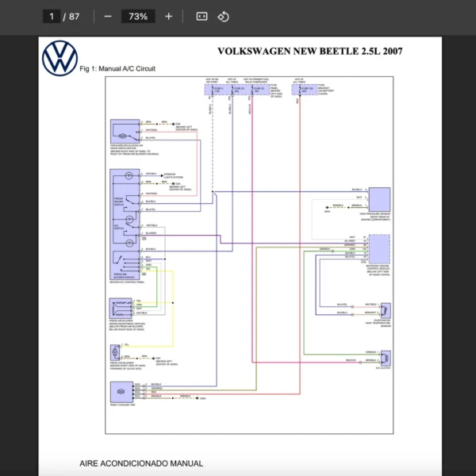Image resolution: width=476 pixels, height=476 pixels.
Task: Click the fit to page icon
Action: click(202, 17)
